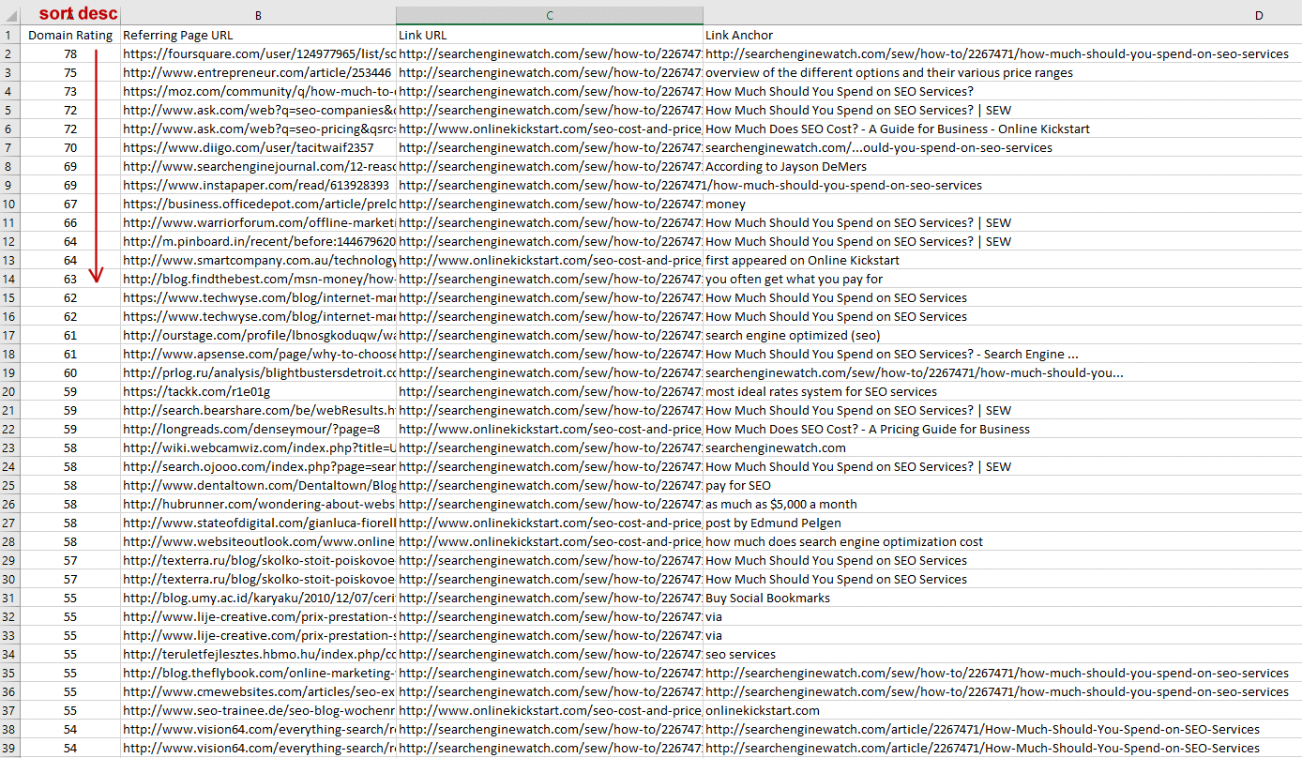Click the blog.umy.ac.id referring URL cell
This screenshot has width=1302, height=758.
(258, 598)
